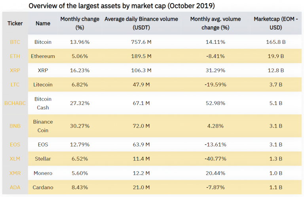This screenshot has width=304, height=197.
Task: Select the Average daily Binance volume header
Action: pos(141,23)
